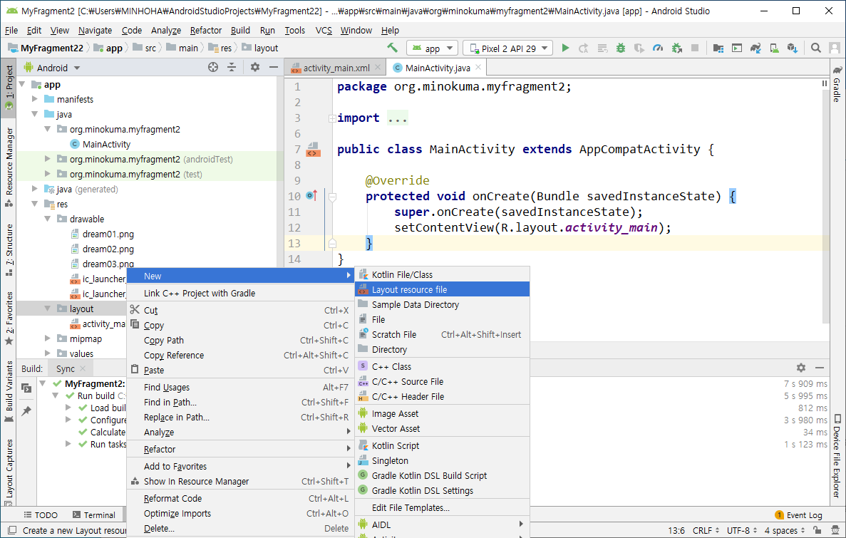Start debugging with the bug icon
The image size is (846, 538).
click(x=621, y=48)
